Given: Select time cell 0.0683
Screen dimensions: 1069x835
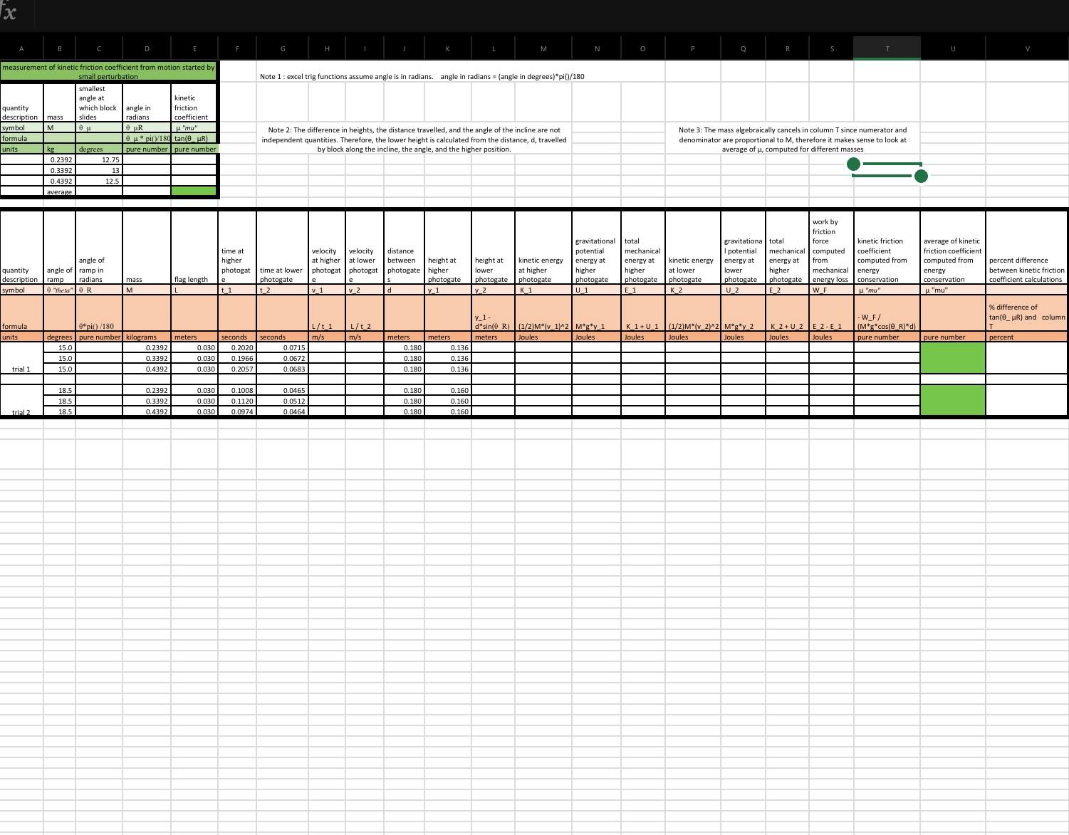Looking at the screenshot, I should (282, 369).
